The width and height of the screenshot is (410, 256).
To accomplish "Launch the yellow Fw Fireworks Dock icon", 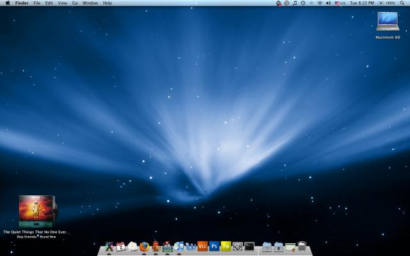I will point(226,246).
